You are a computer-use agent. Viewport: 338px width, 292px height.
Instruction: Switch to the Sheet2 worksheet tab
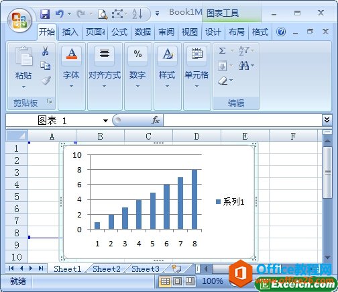click(107, 269)
